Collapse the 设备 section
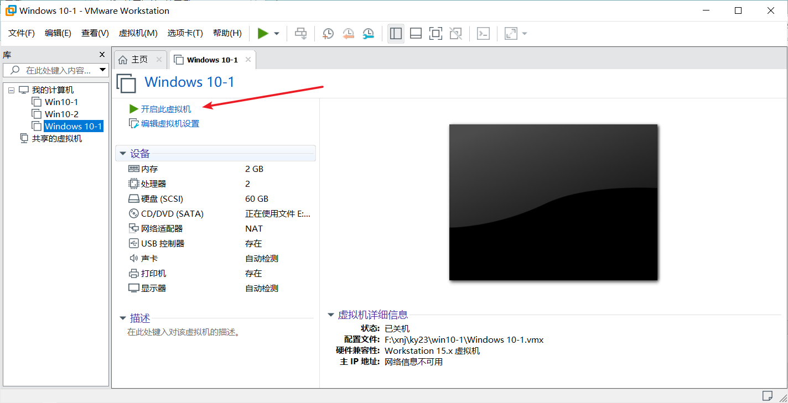 coord(122,154)
